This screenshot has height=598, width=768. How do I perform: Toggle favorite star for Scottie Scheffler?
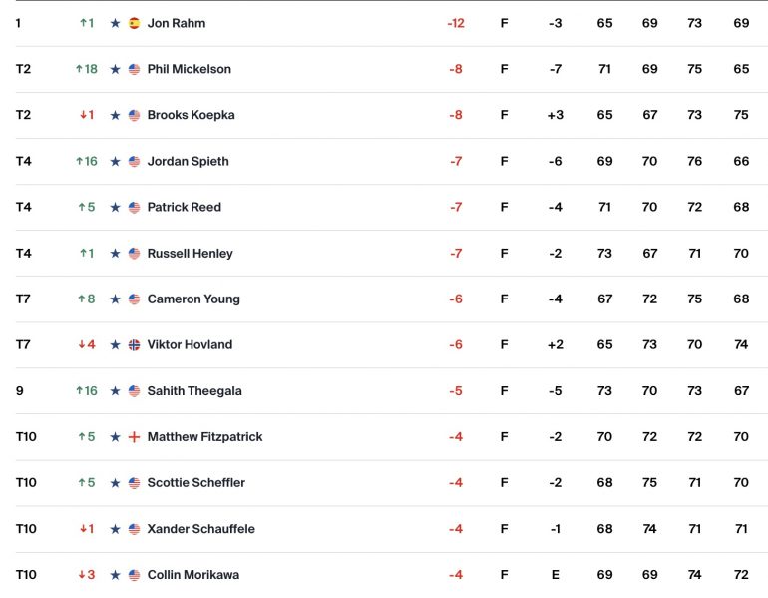point(116,483)
